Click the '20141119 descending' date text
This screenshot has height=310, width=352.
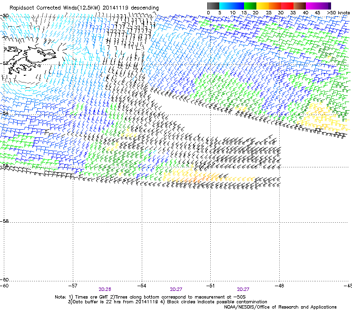(x=131, y=8)
